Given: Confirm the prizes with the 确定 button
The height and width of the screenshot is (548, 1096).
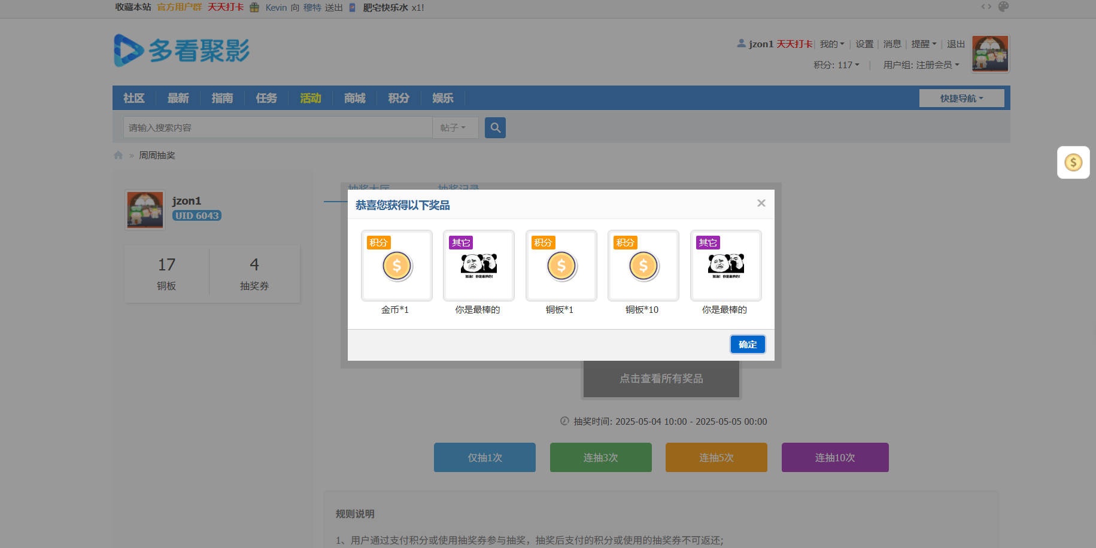Looking at the screenshot, I should click(747, 344).
